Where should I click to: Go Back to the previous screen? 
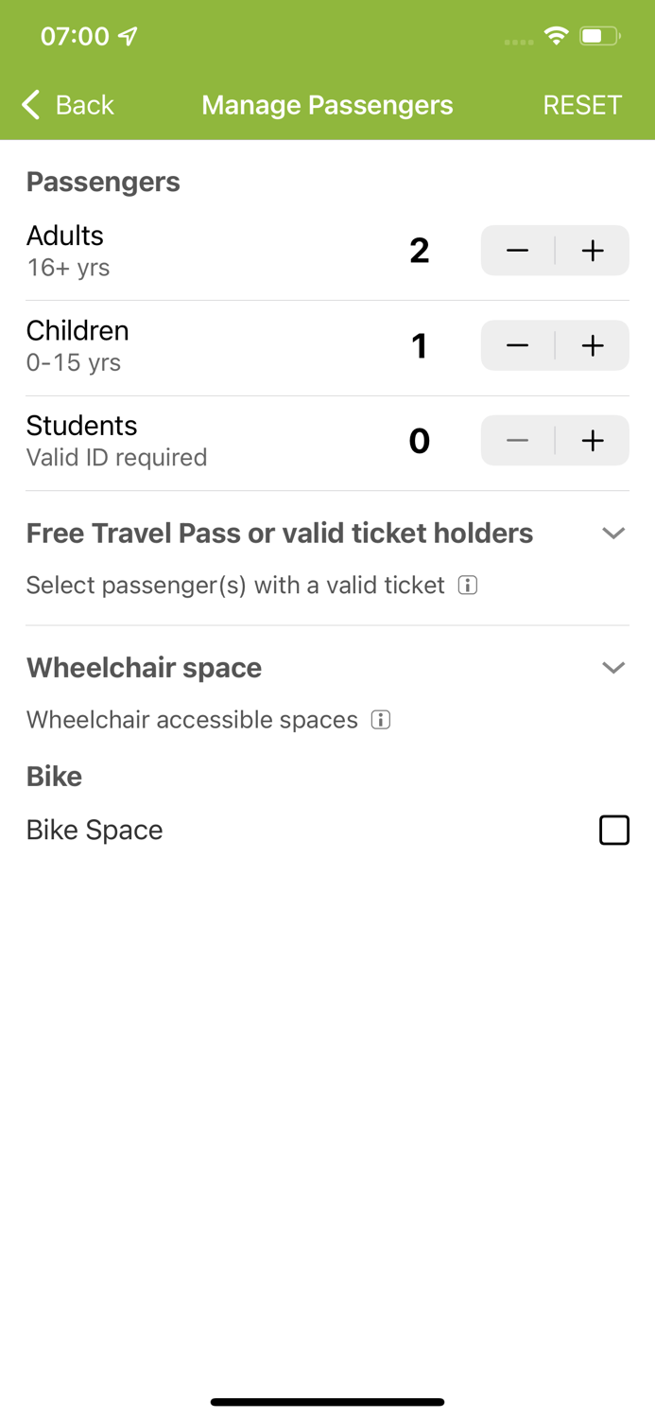[66, 105]
